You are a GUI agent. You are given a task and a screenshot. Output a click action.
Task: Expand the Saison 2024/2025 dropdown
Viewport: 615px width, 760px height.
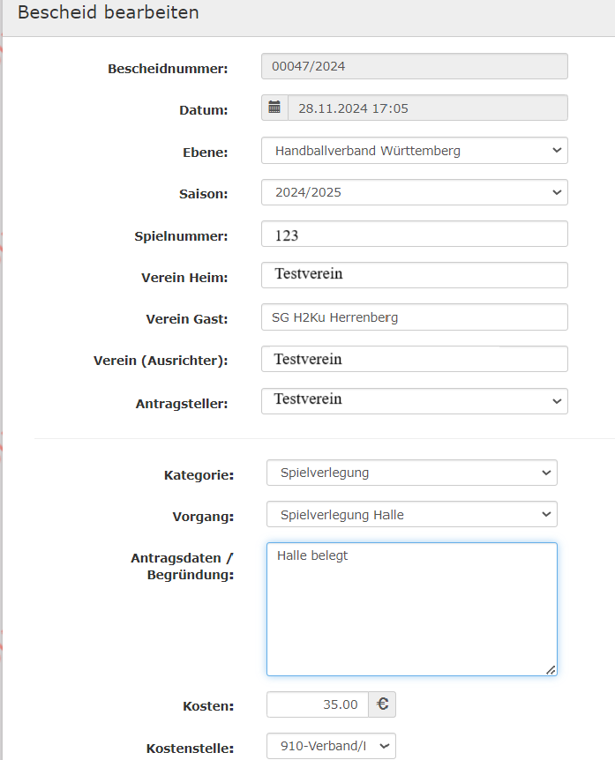click(x=414, y=192)
